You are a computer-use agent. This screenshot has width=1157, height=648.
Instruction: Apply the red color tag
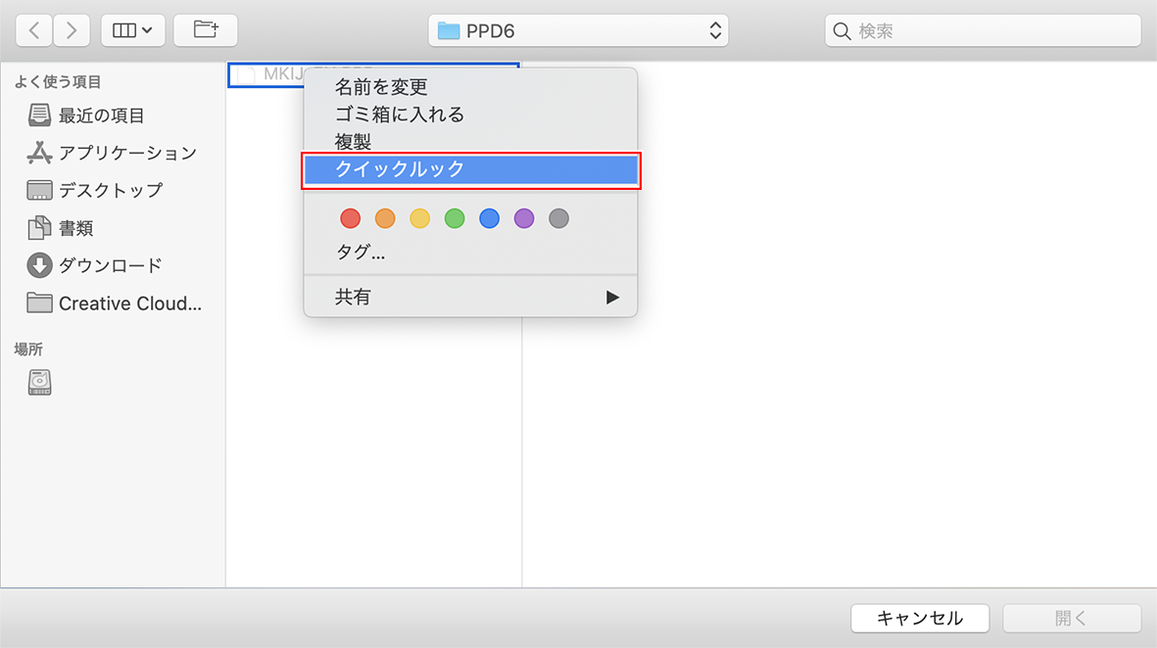coord(351,218)
